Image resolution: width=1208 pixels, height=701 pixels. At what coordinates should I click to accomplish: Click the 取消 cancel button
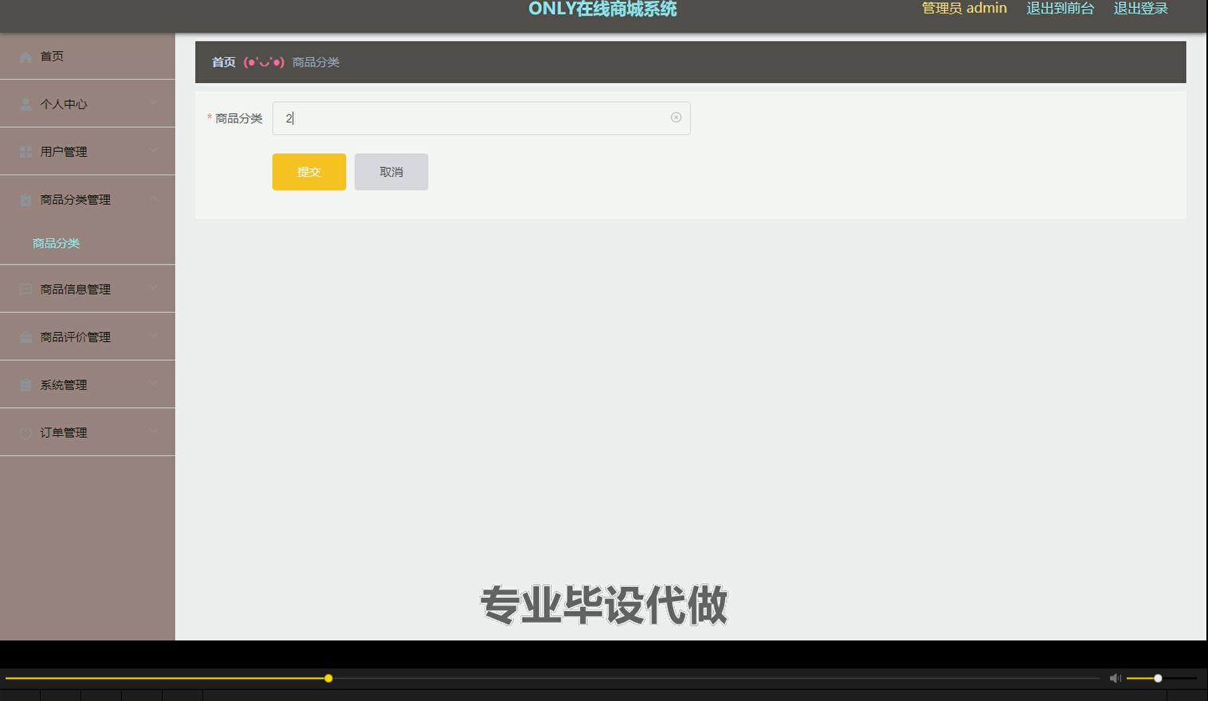[x=391, y=171]
